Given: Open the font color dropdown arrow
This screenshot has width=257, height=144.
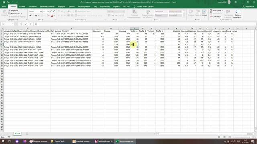Looking at the screenshot, I should click(54, 16).
